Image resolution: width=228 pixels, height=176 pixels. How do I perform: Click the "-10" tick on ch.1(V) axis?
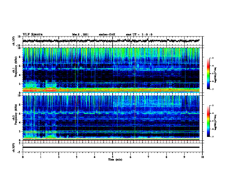[x=19, y=45]
